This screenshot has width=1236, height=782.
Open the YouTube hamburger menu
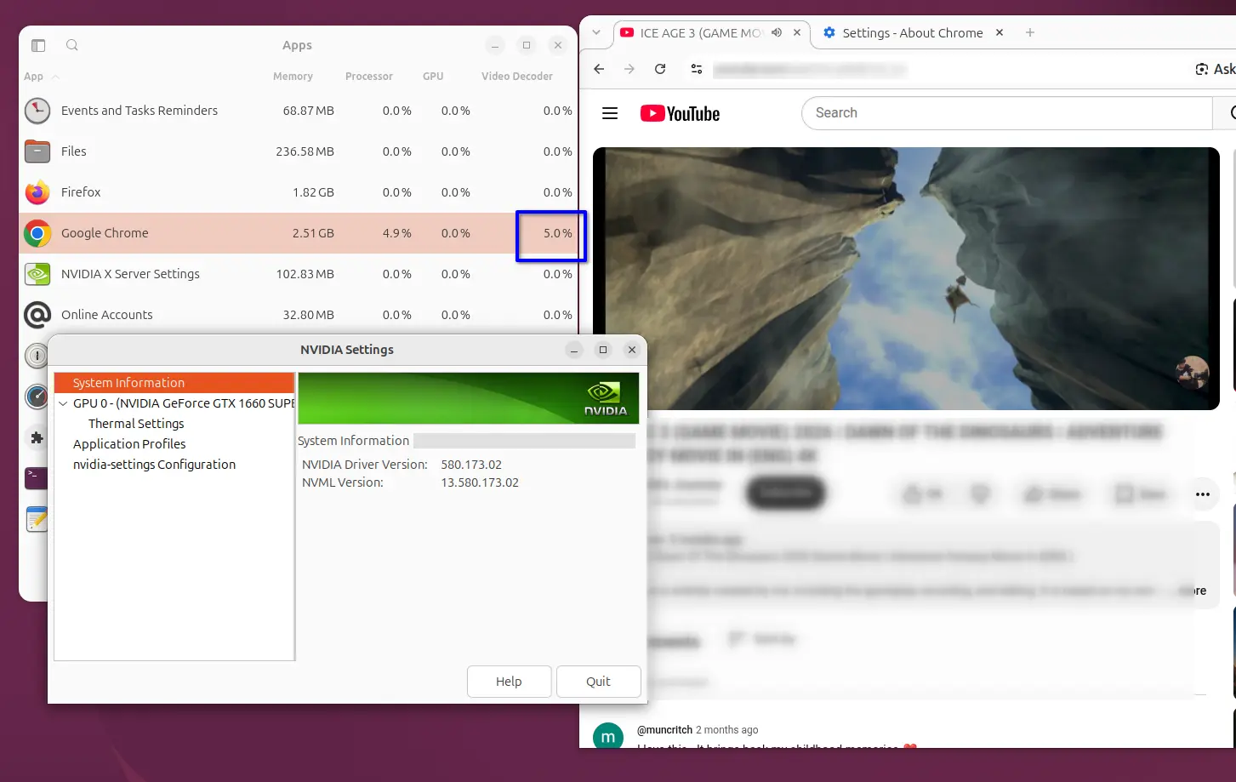click(x=610, y=113)
